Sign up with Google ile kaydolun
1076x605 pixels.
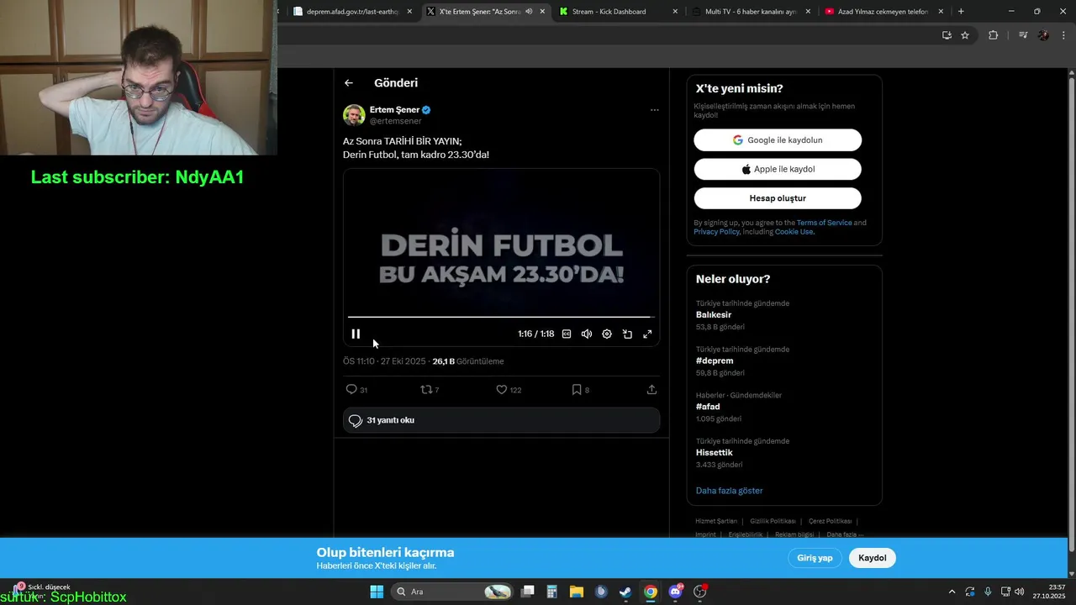pyautogui.click(x=778, y=139)
